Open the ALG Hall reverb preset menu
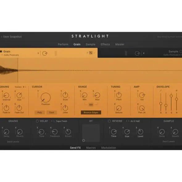This screenshot has height=182, width=182. point(135,121)
